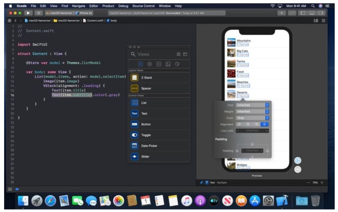
Task: Open the Media image library tab
Action: 168,64
